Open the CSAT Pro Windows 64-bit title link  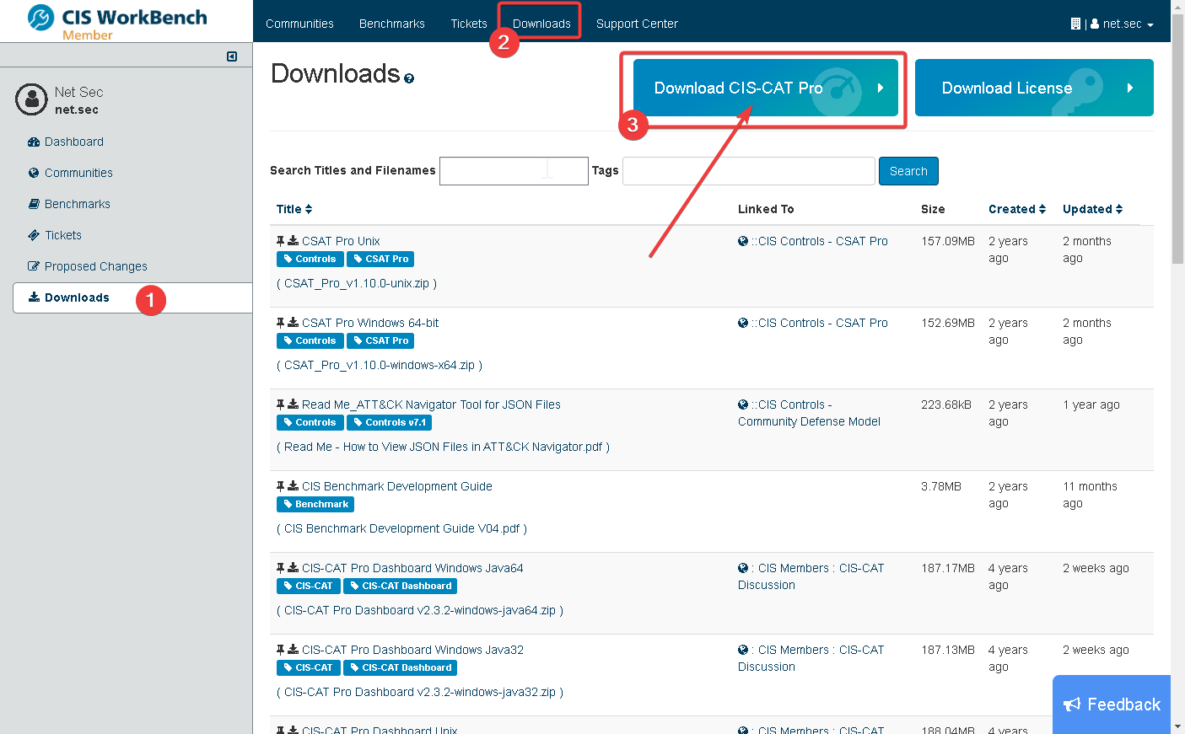coord(370,323)
